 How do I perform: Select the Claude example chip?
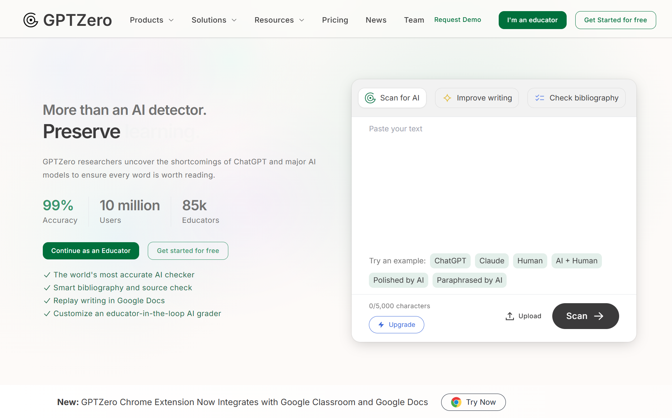click(x=492, y=261)
